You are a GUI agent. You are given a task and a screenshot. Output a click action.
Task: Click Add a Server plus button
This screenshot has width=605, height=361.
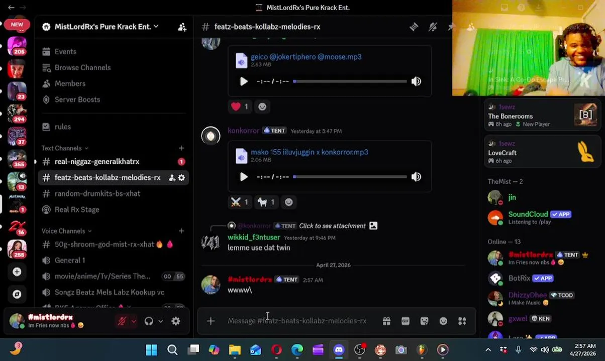[17, 272]
